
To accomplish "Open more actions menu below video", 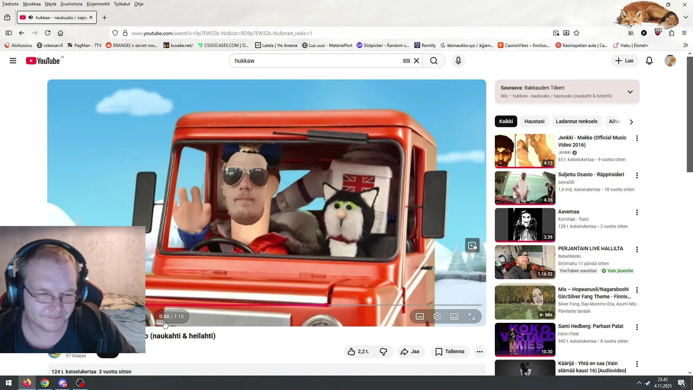I will (479, 352).
